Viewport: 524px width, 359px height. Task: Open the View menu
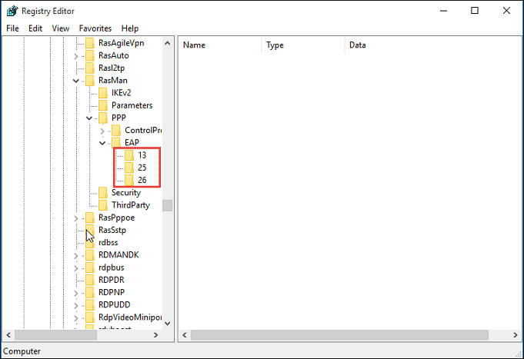(61, 28)
